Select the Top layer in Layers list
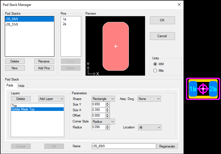Viewport: 221px width, 154px height. (14, 106)
